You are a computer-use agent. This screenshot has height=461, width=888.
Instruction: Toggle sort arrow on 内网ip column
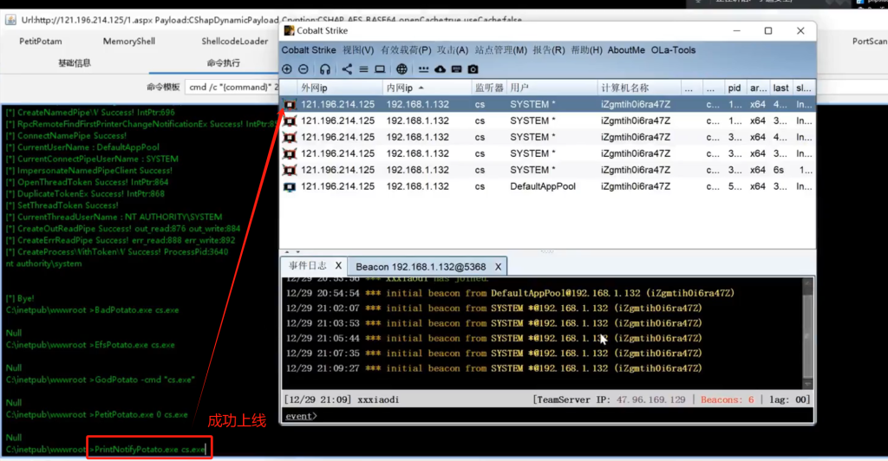coord(421,88)
